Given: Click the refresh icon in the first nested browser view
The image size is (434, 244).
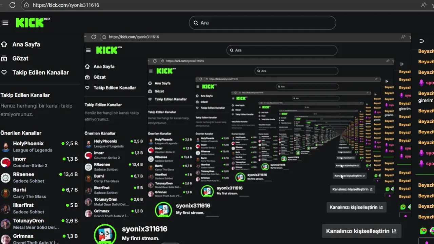Looking at the screenshot, I should [x=94, y=37].
